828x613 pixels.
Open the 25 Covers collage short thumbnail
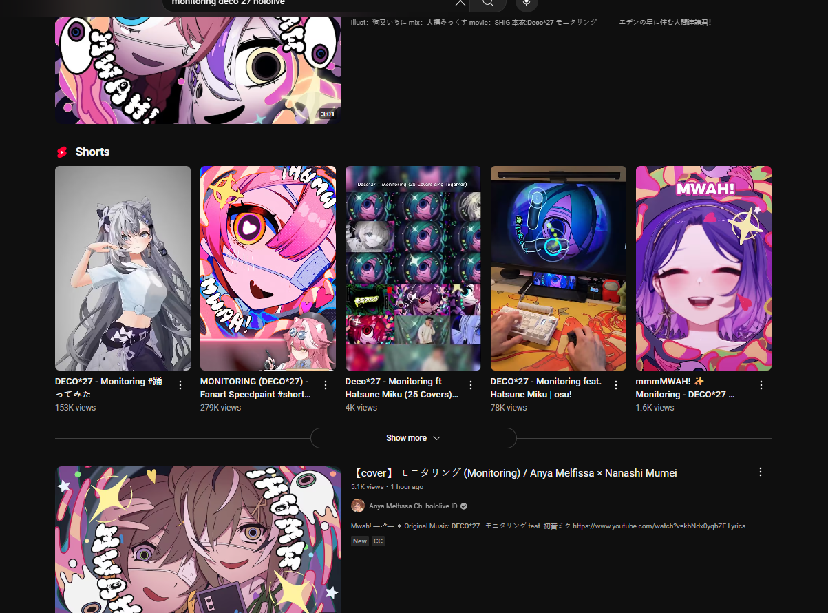[x=413, y=268]
